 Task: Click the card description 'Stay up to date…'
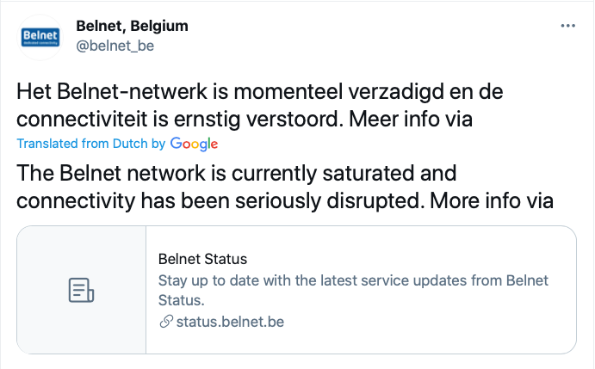[353, 290]
